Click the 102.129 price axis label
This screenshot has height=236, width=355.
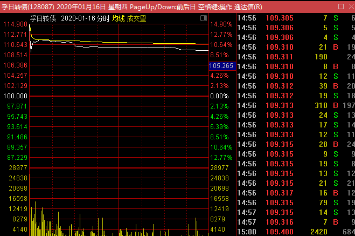pos(15,86)
